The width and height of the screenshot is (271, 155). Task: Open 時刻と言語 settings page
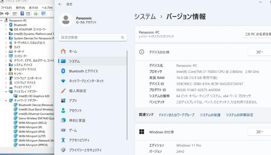coord(93,120)
